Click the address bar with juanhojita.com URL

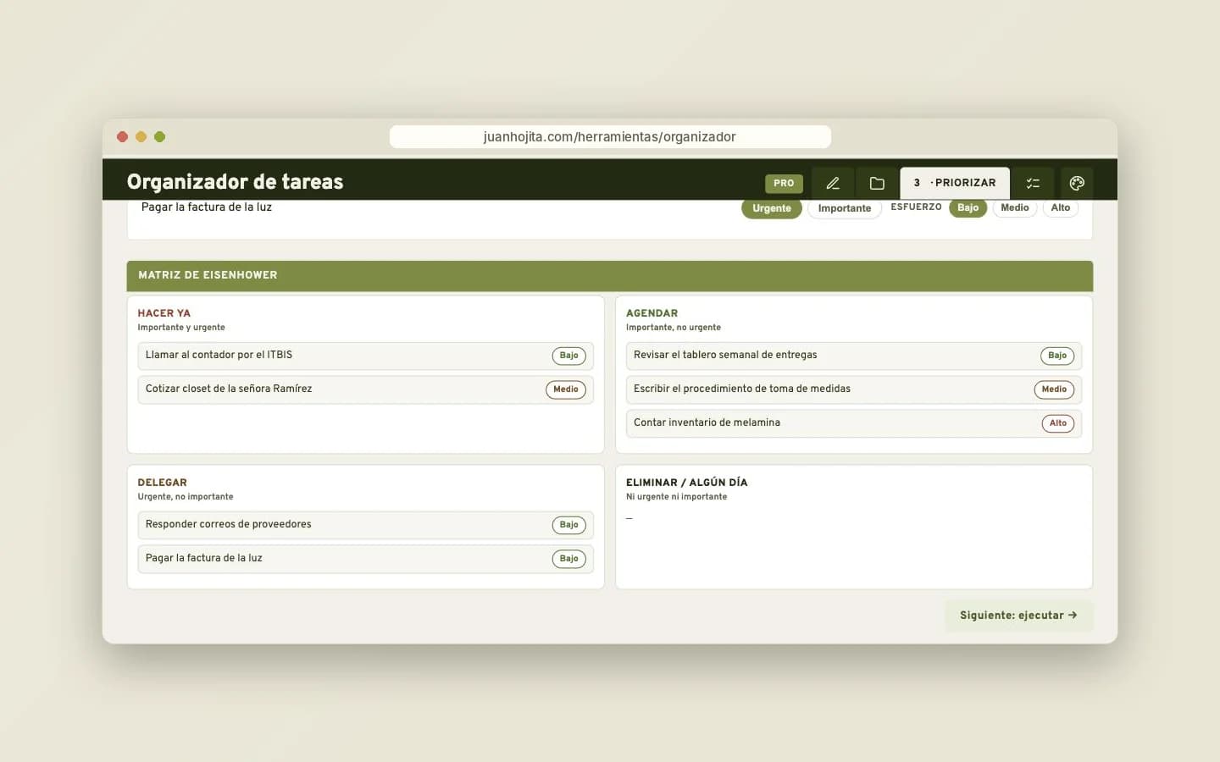point(610,137)
